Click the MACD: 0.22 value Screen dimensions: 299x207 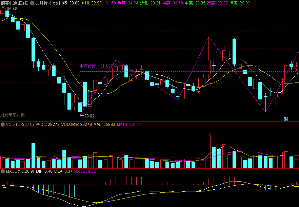(x=85, y=171)
